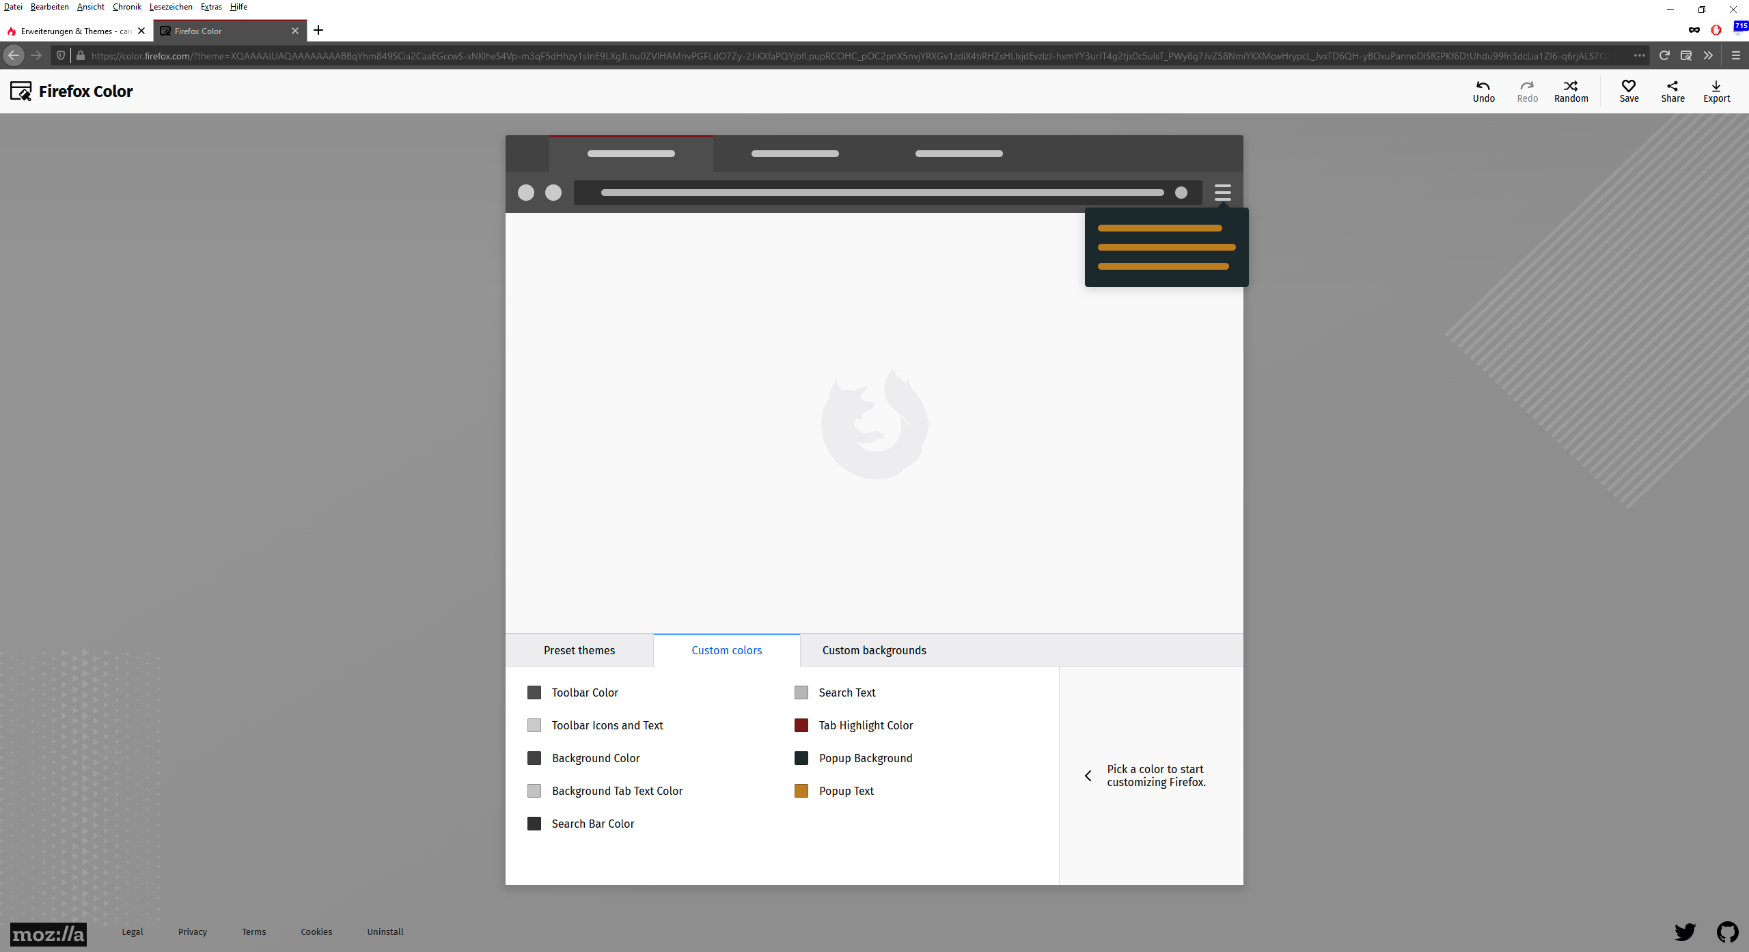1749x952 pixels.
Task: Select the Tab Highlight Color swatch
Action: coord(801,725)
